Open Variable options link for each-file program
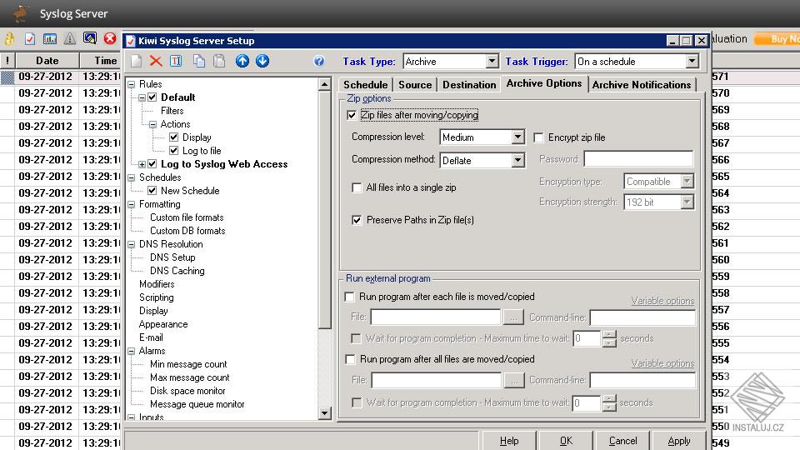This screenshot has height=450, width=800. pos(662,301)
